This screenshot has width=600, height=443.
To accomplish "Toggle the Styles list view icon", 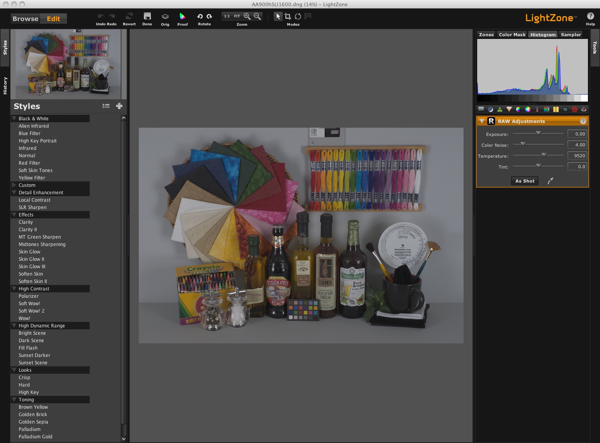I will tap(106, 106).
